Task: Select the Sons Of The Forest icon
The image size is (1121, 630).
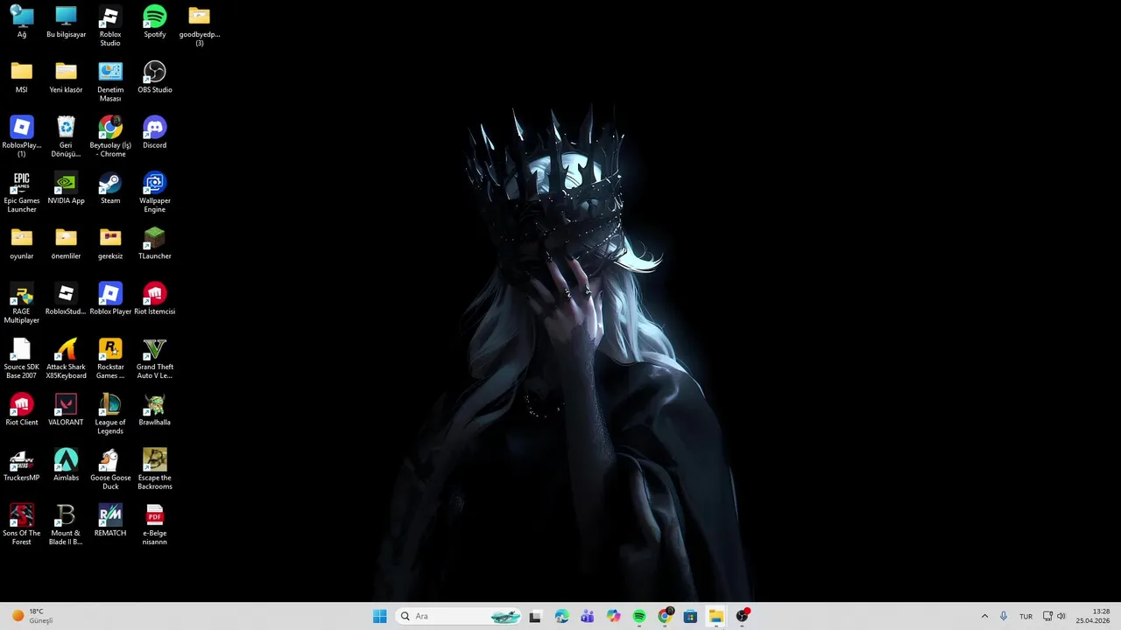Action: (22, 525)
